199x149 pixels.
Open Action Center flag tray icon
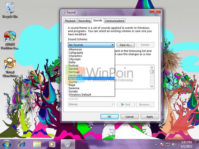(x=162, y=144)
